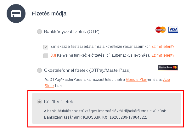
Task: Click the MasterCard logo
Action: (x=161, y=30)
